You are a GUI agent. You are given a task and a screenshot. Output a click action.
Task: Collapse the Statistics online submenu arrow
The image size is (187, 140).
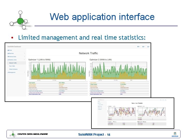click(x=24, y=60)
